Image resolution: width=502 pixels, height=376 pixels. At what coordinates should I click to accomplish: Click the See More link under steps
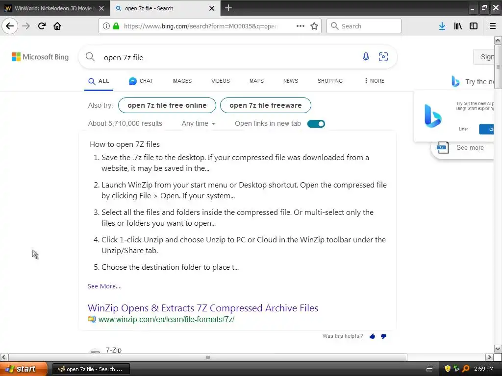[105, 286]
